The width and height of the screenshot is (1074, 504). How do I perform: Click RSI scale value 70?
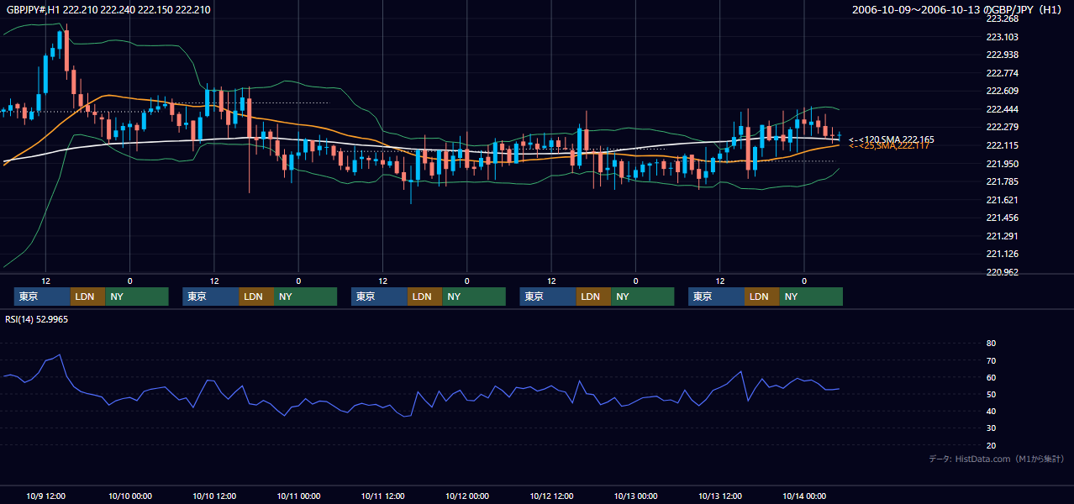991,360
